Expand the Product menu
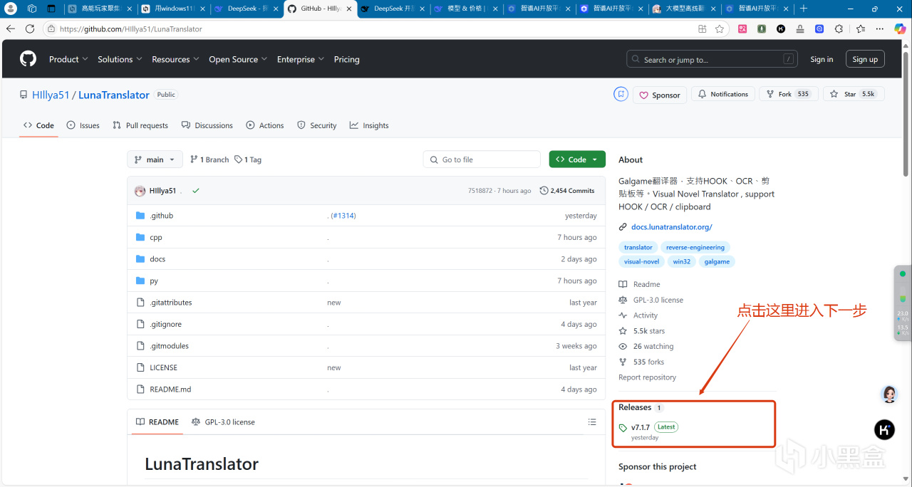Image resolution: width=912 pixels, height=487 pixels. [x=68, y=59]
